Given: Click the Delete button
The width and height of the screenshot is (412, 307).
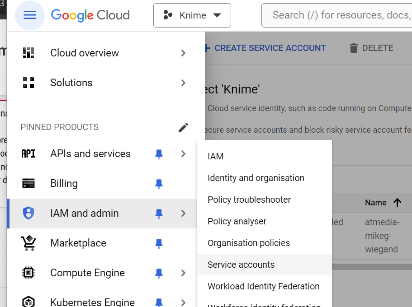Looking at the screenshot, I should point(372,48).
